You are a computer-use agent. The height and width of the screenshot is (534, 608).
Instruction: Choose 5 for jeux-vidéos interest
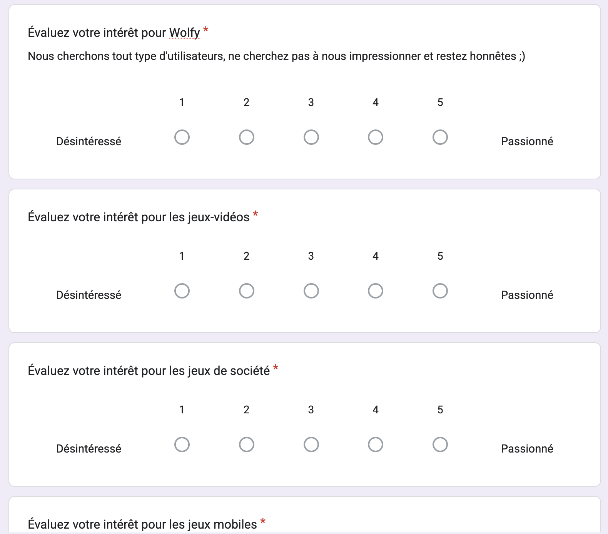[x=440, y=291]
